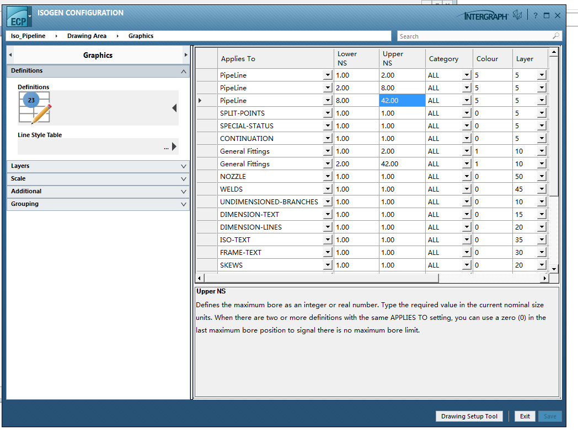Click the vertical scrollbar up arrow
The height and width of the screenshot is (430, 578).
coord(554,53)
